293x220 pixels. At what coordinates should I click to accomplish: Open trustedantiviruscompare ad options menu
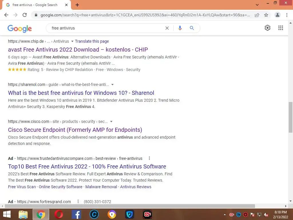149,158
